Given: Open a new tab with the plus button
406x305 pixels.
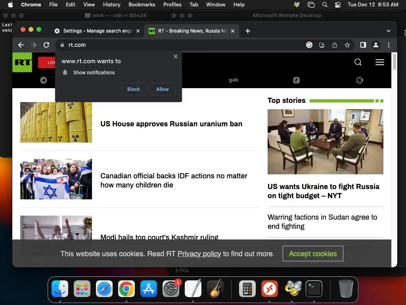Looking at the screenshot, I should 247,31.
